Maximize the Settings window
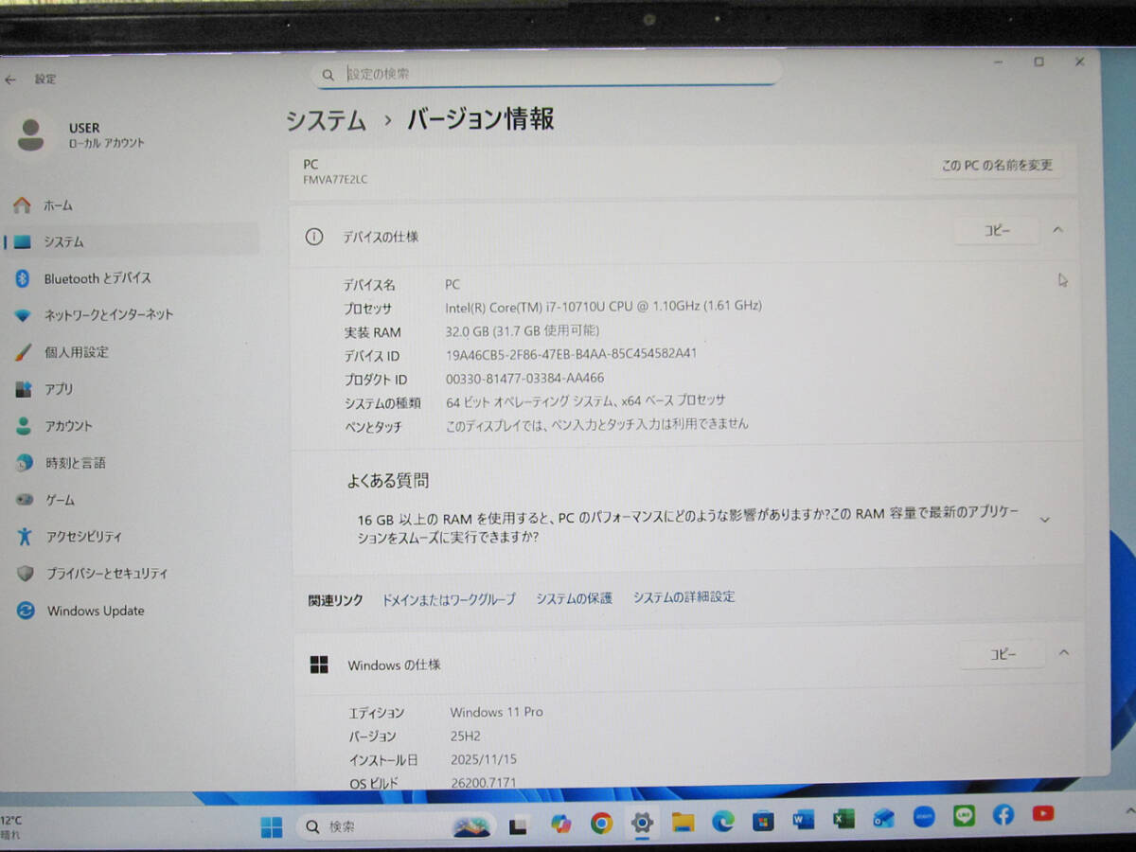 coord(1038,62)
